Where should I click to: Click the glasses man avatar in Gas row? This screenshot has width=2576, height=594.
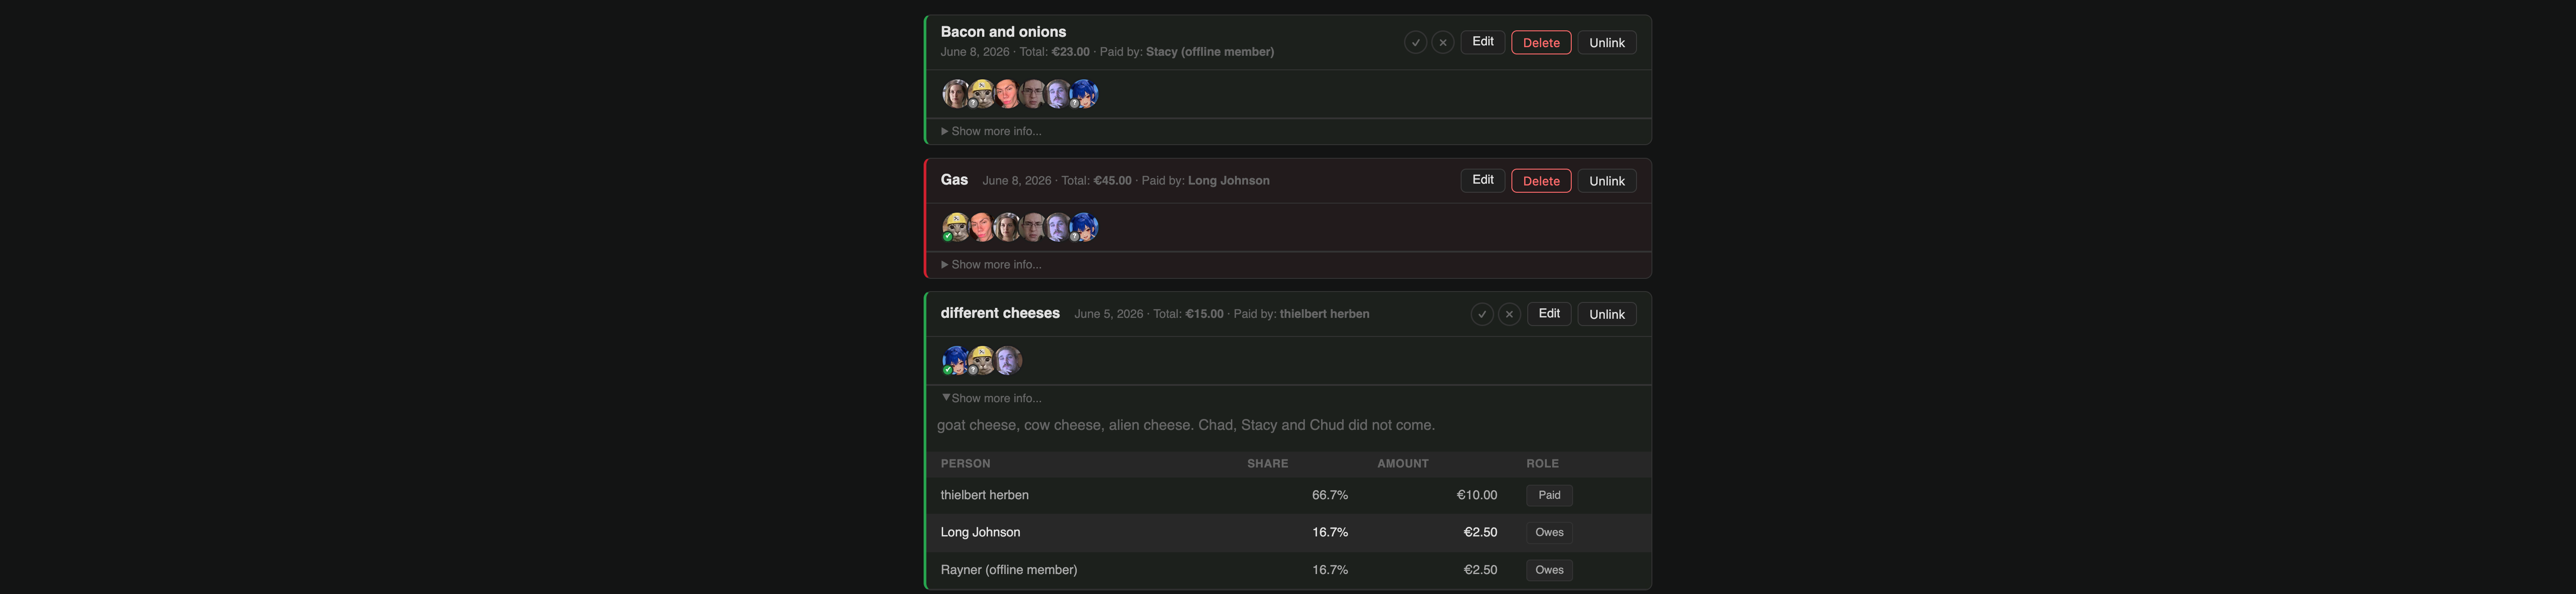(1033, 227)
